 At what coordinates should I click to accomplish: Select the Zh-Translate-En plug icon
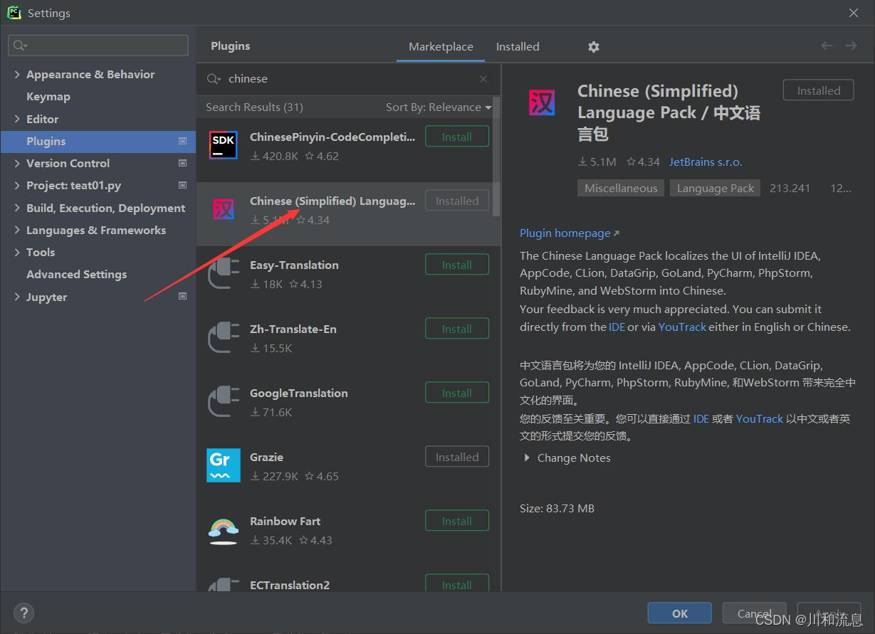pos(223,338)
